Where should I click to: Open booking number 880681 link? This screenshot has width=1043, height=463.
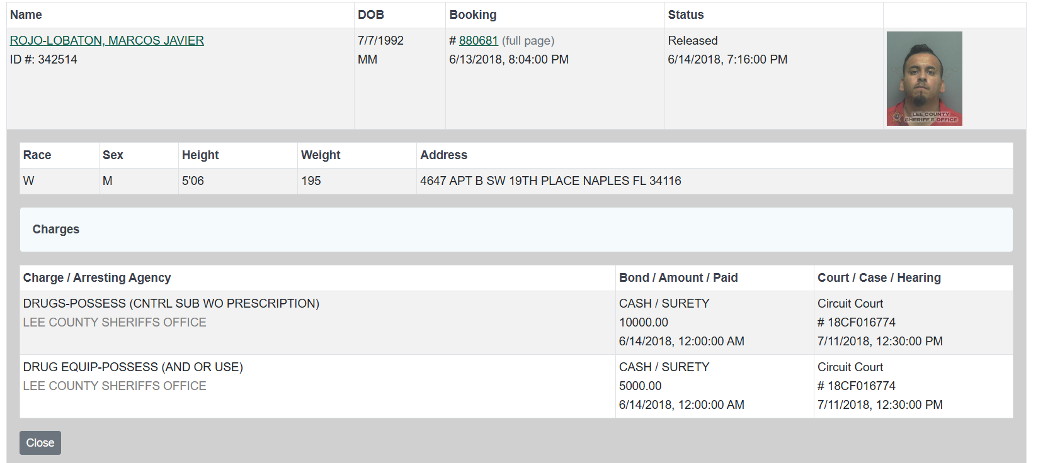[478, 40]
